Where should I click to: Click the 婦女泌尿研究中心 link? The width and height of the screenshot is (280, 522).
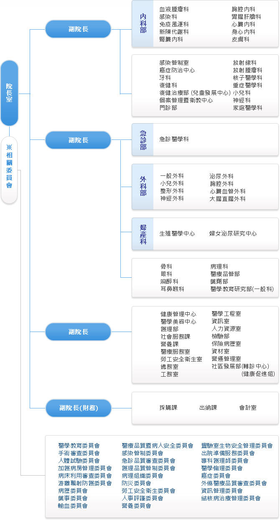point(233,234)
